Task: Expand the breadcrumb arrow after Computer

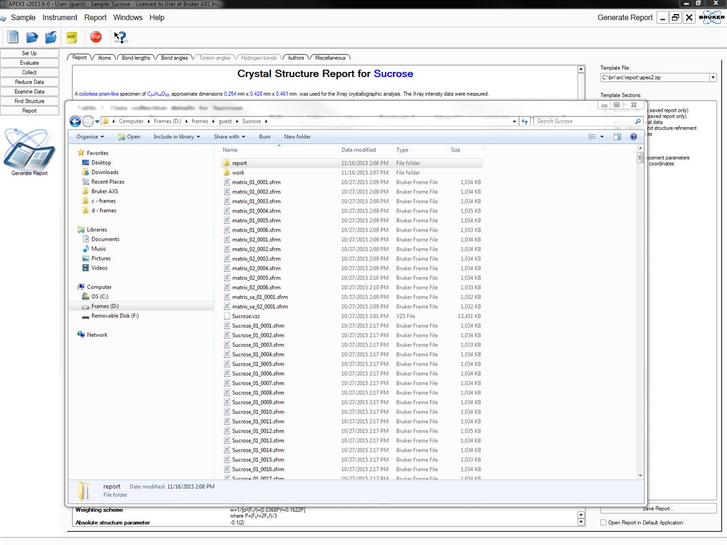Action: click(149, 121)
